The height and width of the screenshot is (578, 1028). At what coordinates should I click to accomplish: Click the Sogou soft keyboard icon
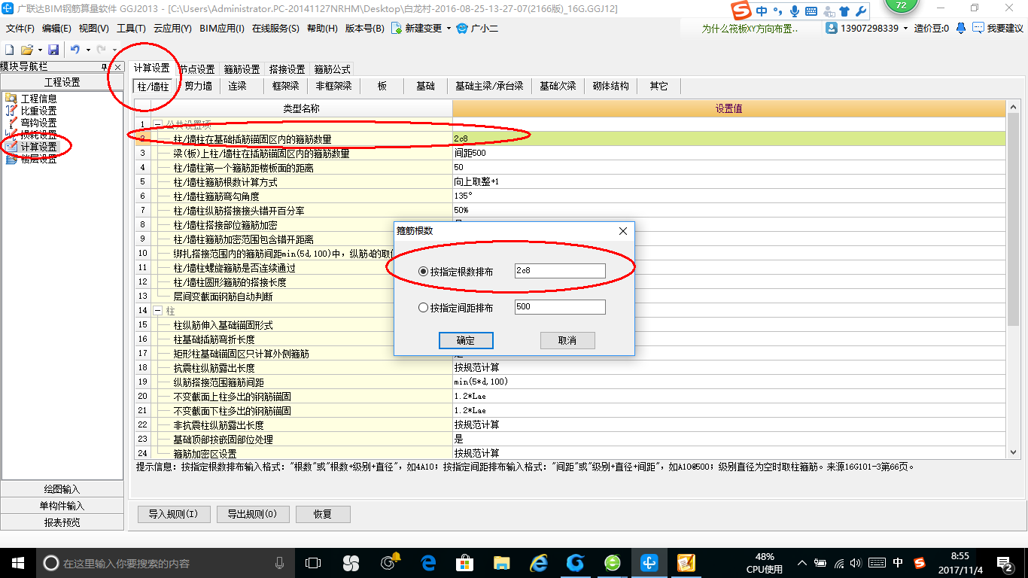click(x=811, y=11)
